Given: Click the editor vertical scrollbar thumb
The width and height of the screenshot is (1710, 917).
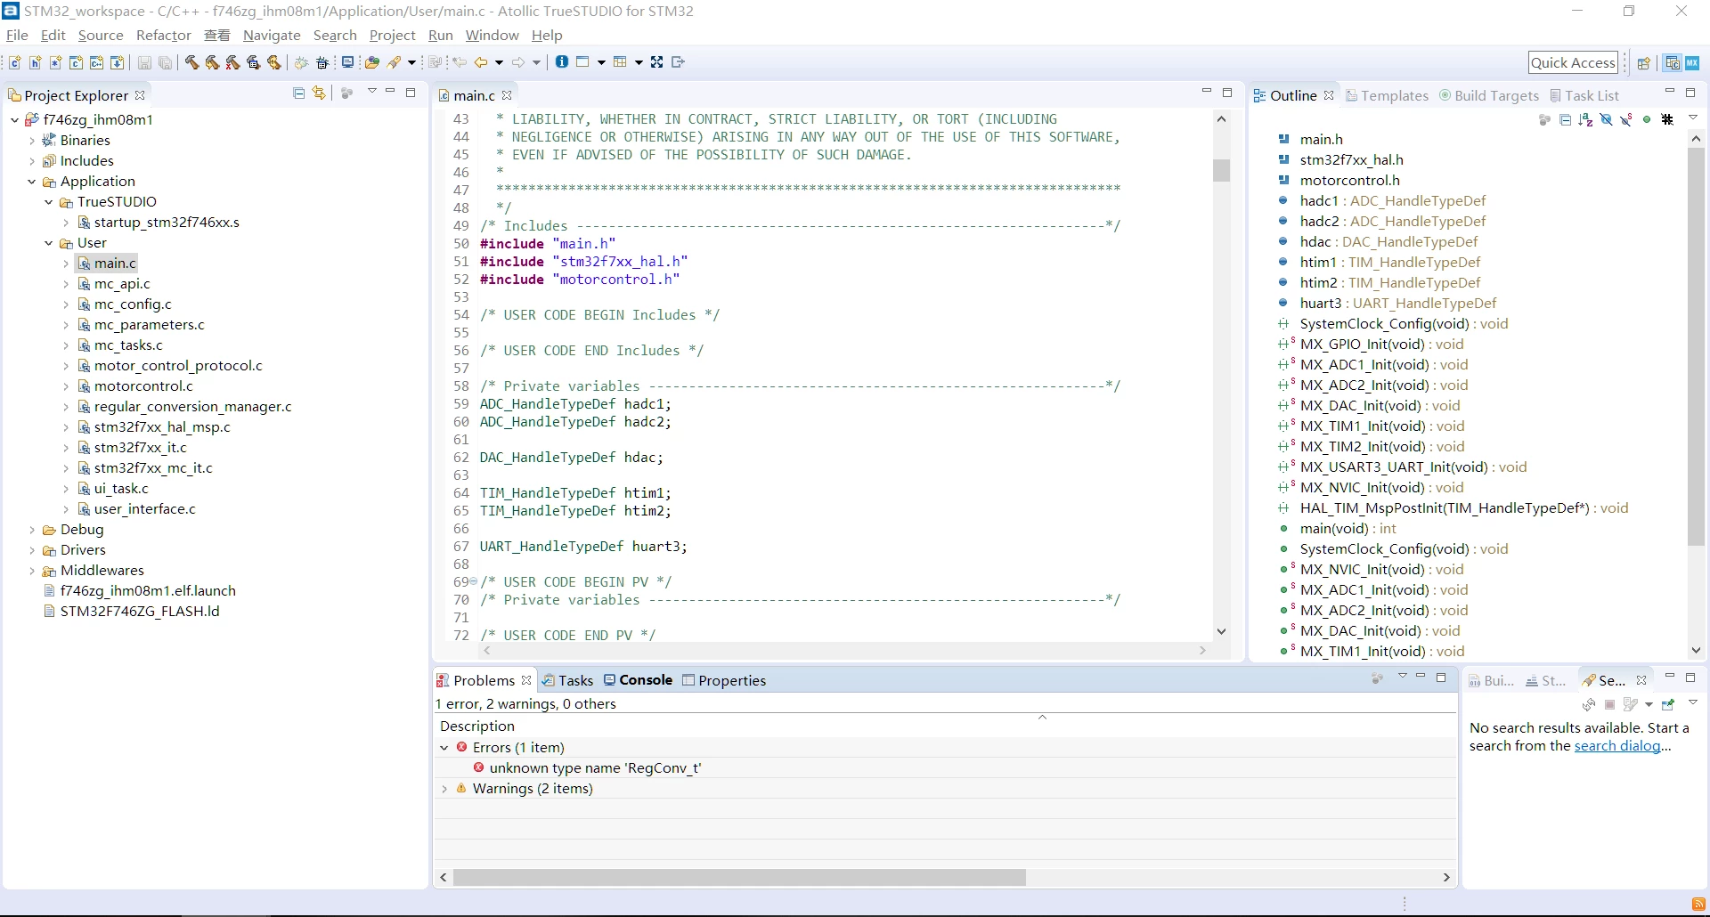Looking at the screenshot, I should coord(1221,170).
